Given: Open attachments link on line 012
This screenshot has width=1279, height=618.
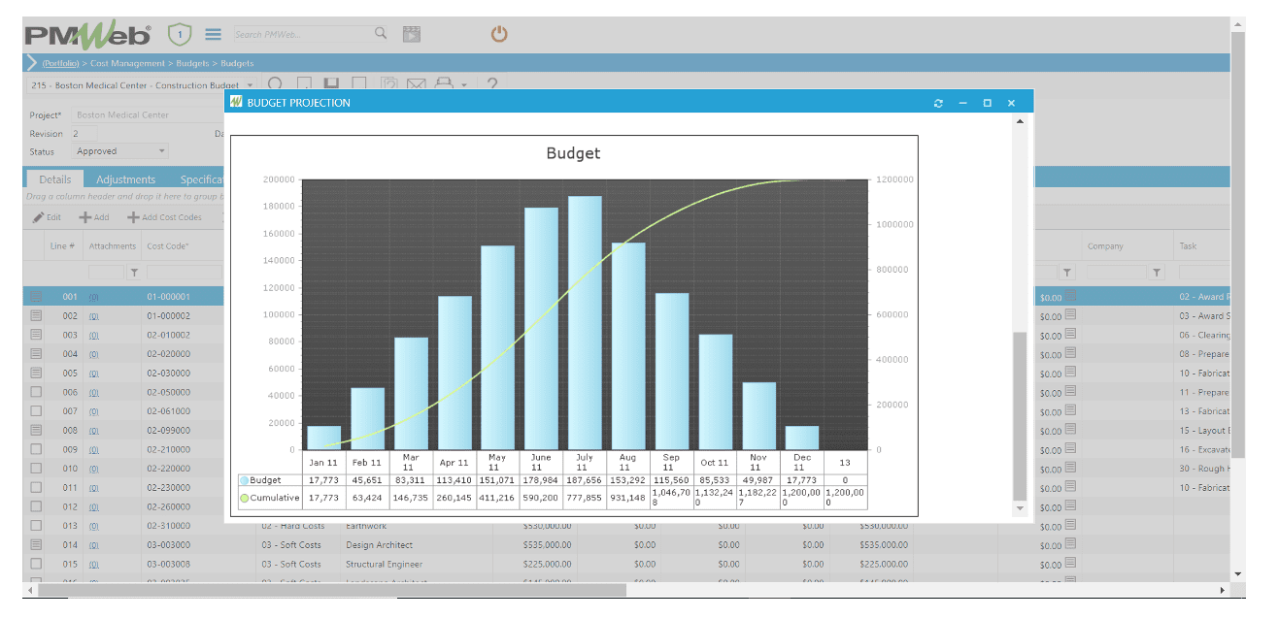Looking at the screenshot, I should point(94,506).
